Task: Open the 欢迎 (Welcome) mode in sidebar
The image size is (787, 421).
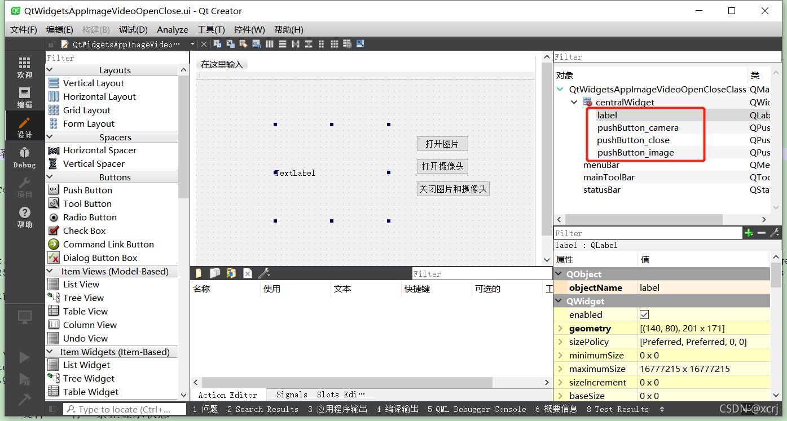Action: coord(24,68)
